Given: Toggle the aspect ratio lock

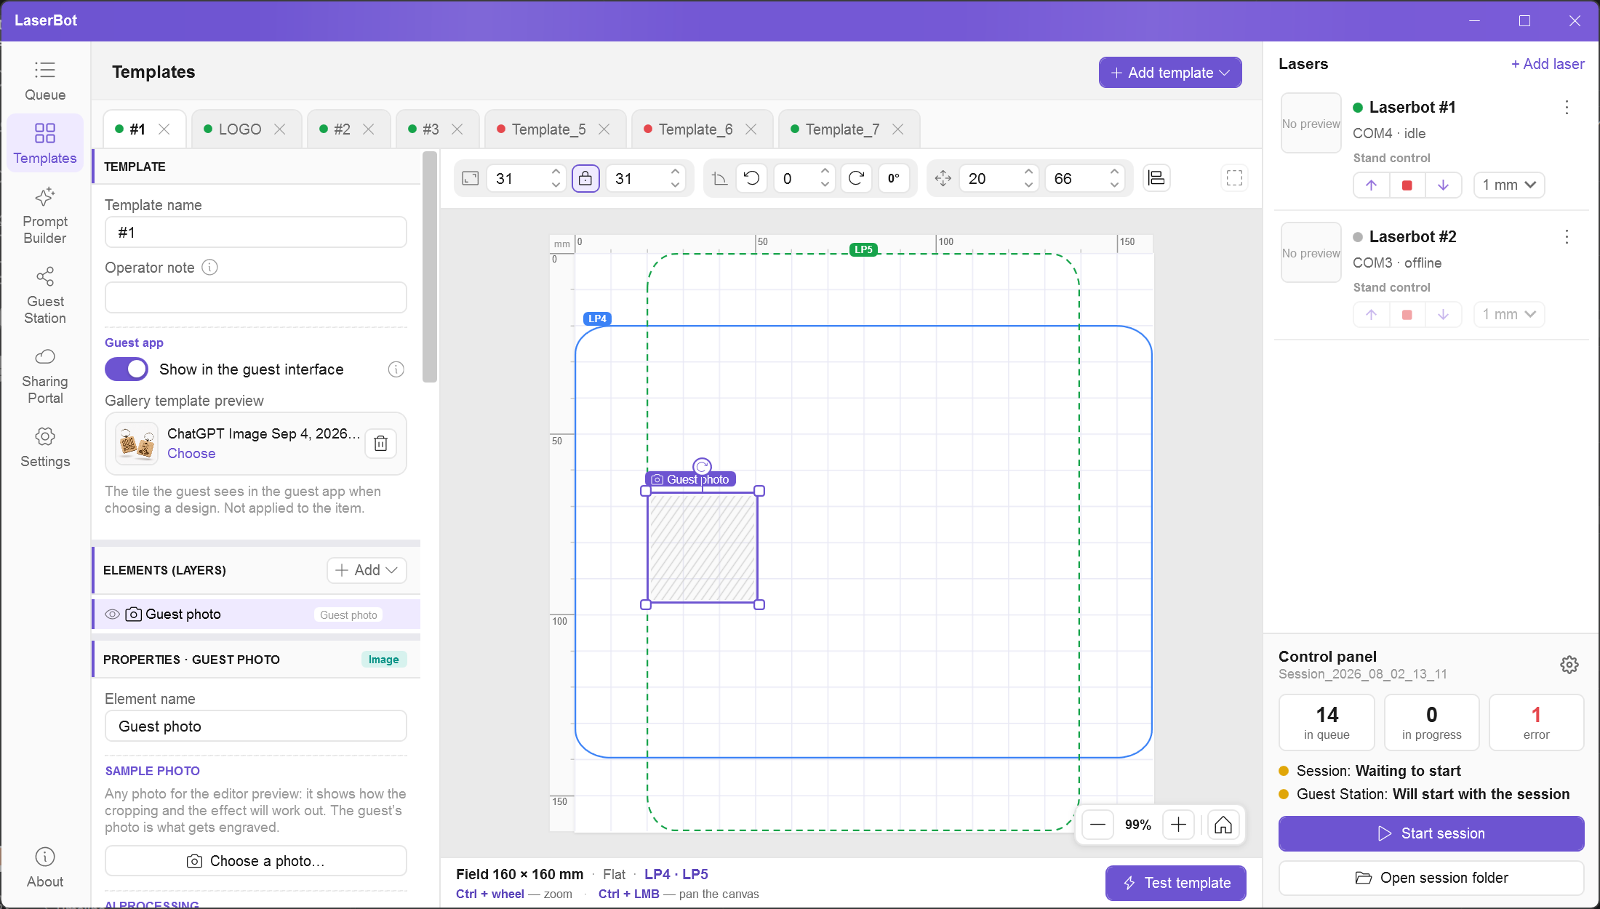Looking at the screenshot, I should point(585,178).
